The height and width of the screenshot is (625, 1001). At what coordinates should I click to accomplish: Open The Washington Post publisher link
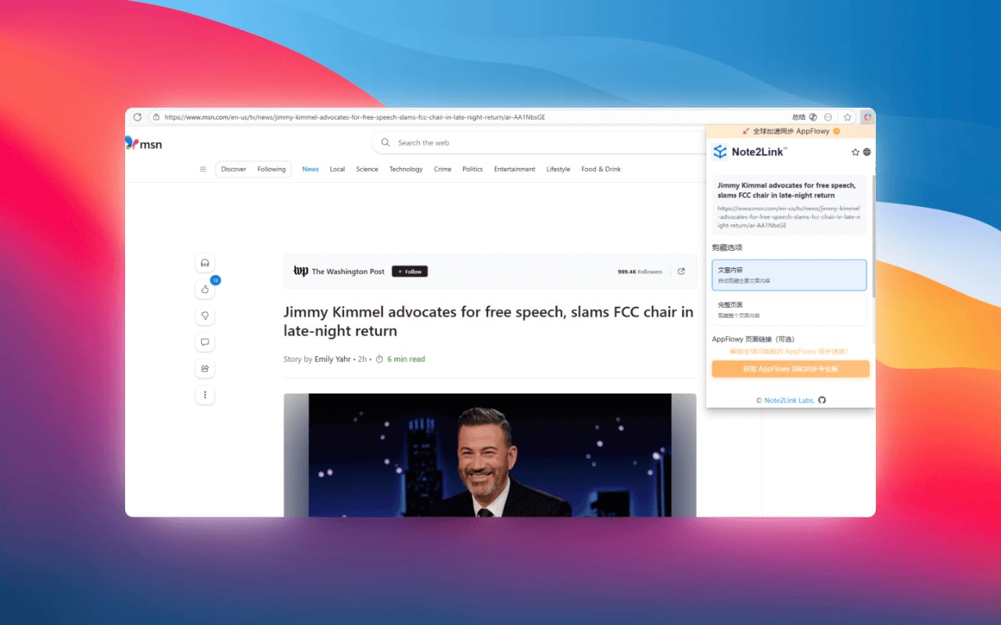348,272
